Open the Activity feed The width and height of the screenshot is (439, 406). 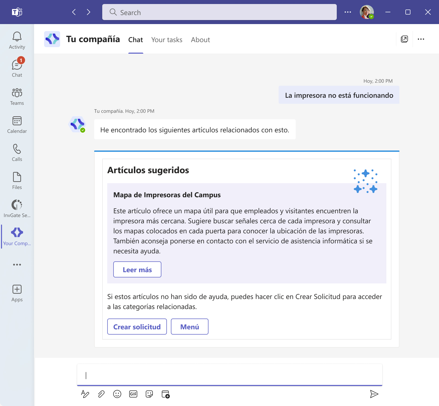(17, 40)
